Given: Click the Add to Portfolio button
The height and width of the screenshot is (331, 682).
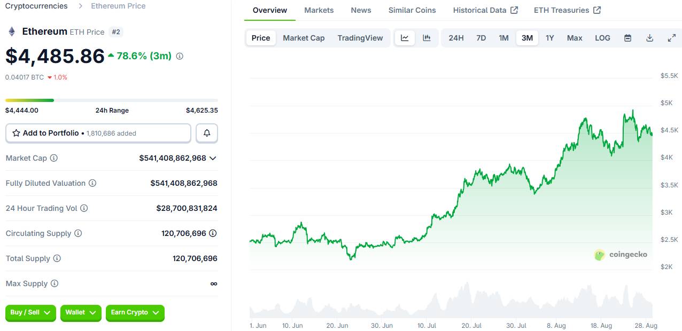Looking at the screenshot, I should point(98,133).
